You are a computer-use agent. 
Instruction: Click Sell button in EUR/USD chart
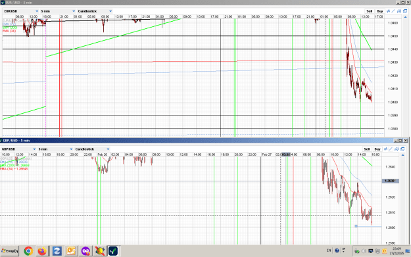pyautogui.click(x=370, y=11)
